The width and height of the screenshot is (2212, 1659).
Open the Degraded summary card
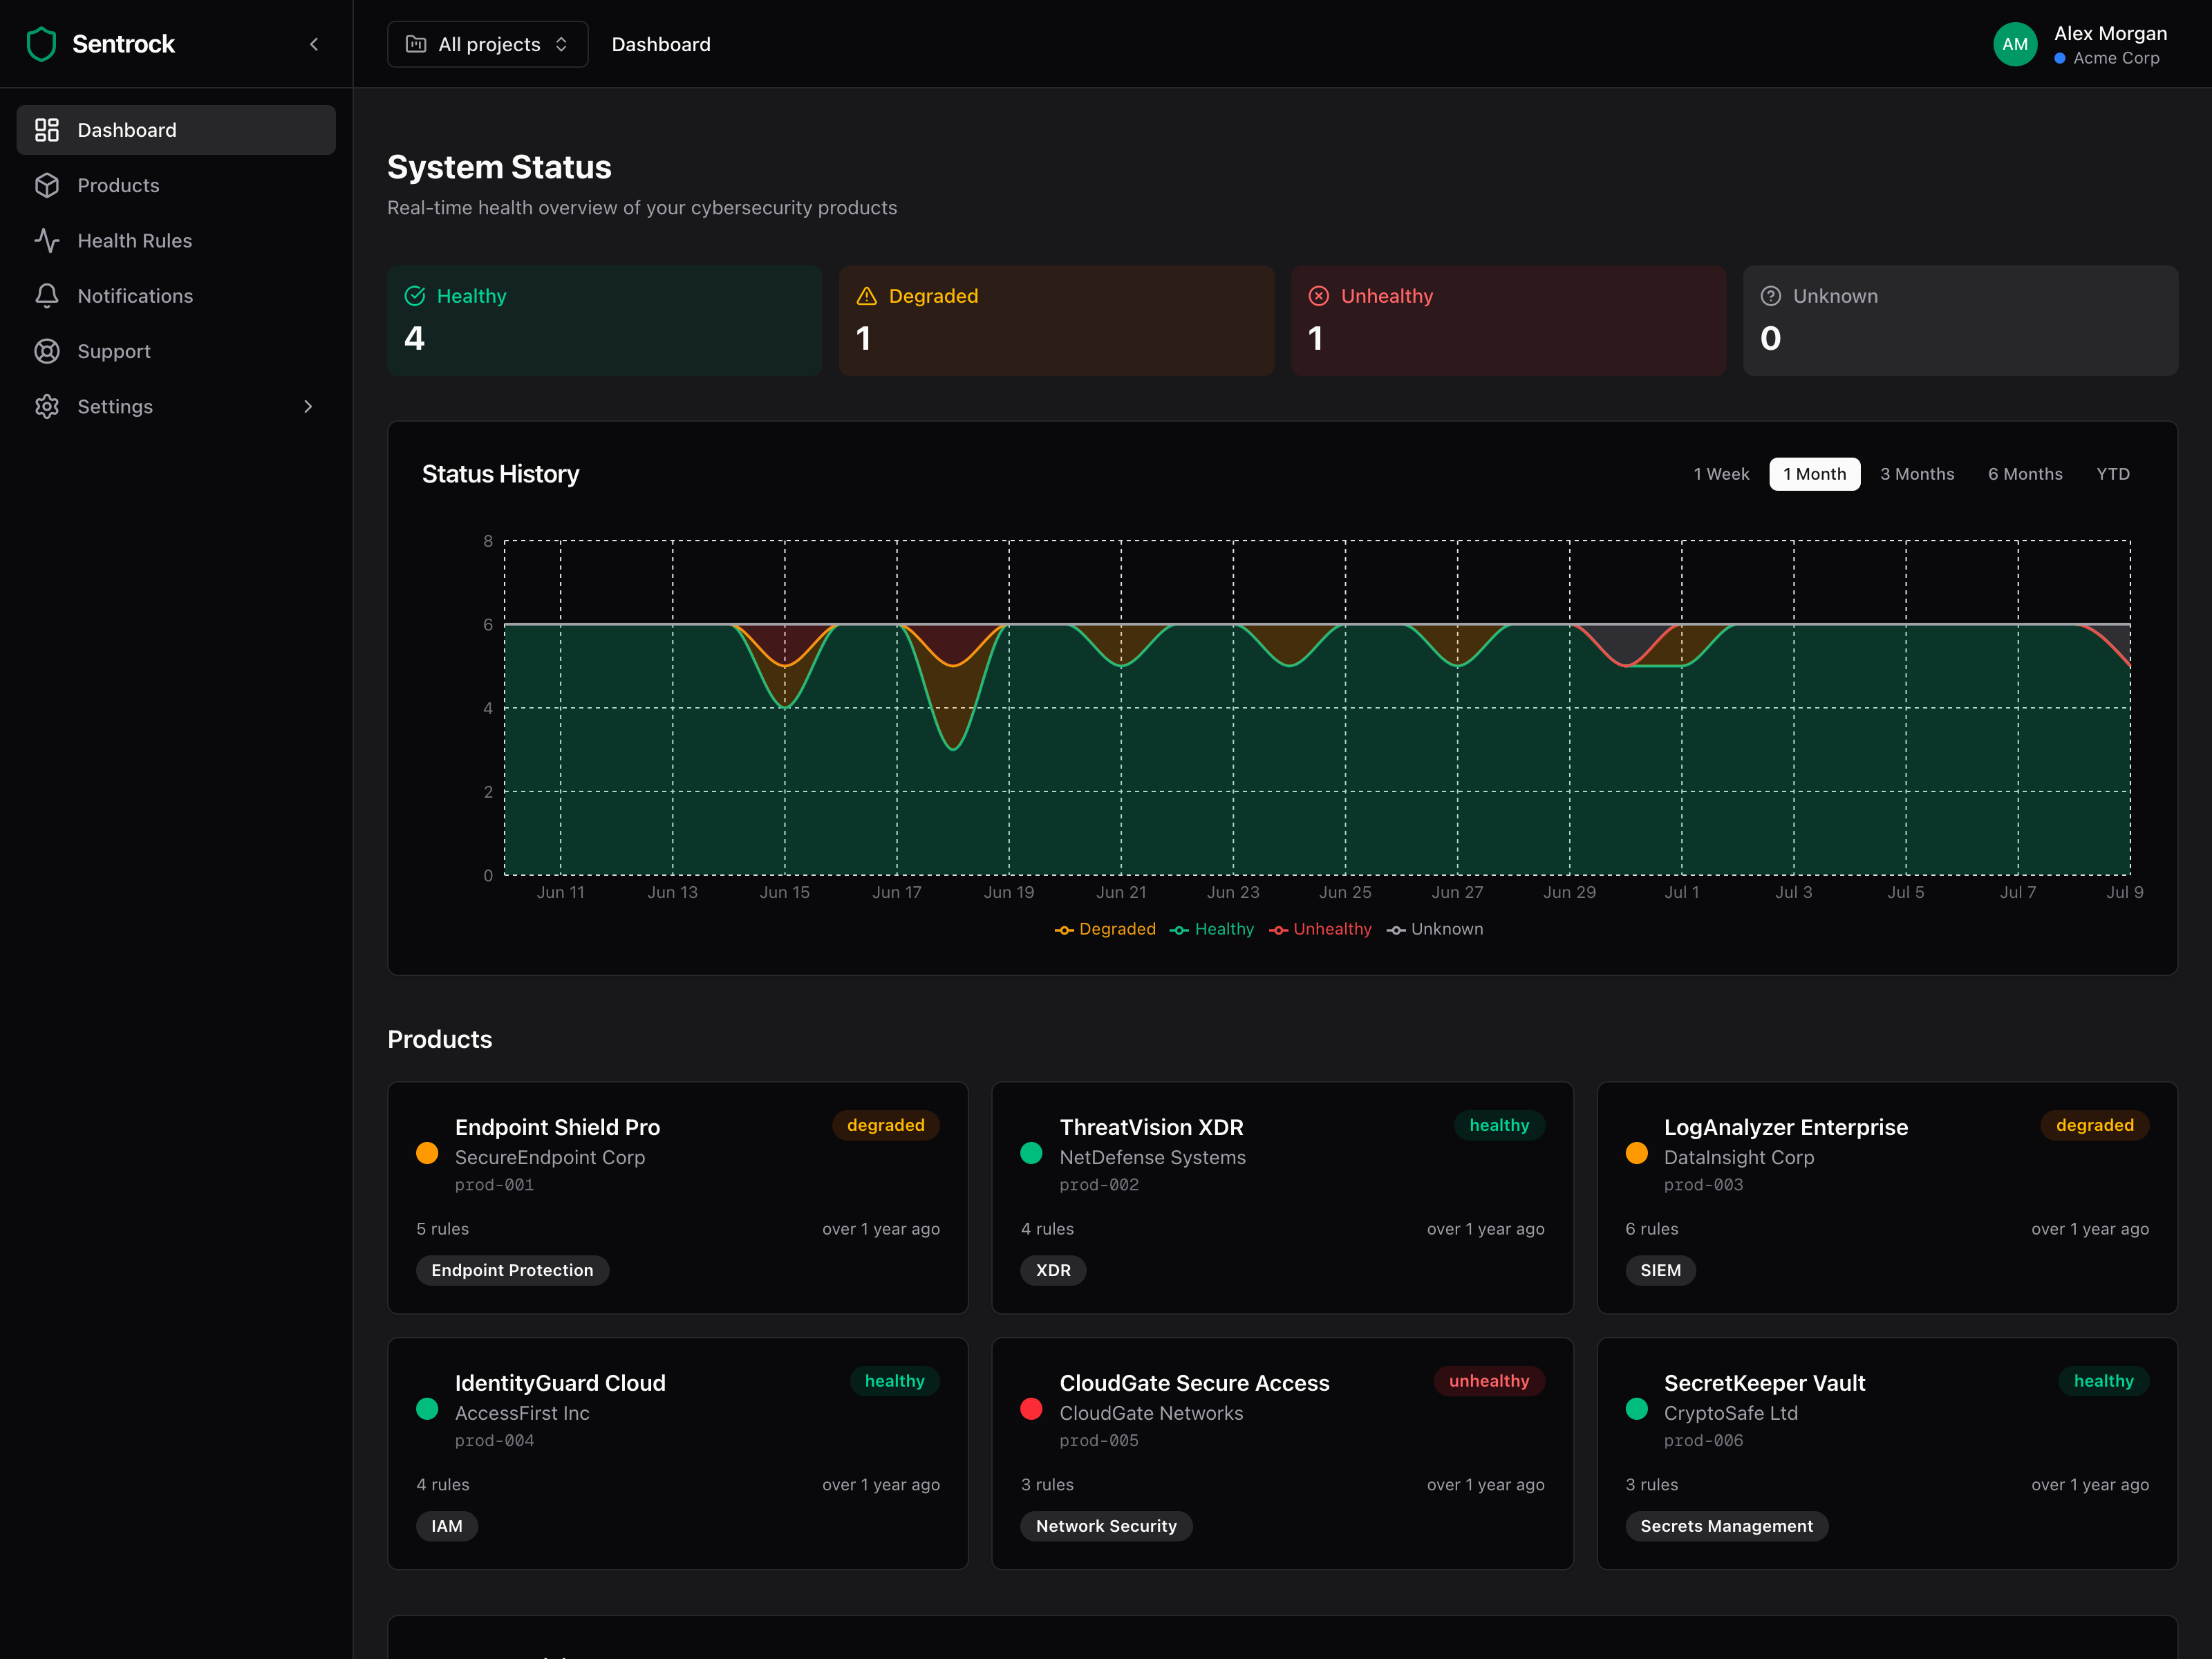tap(1056, 320)
